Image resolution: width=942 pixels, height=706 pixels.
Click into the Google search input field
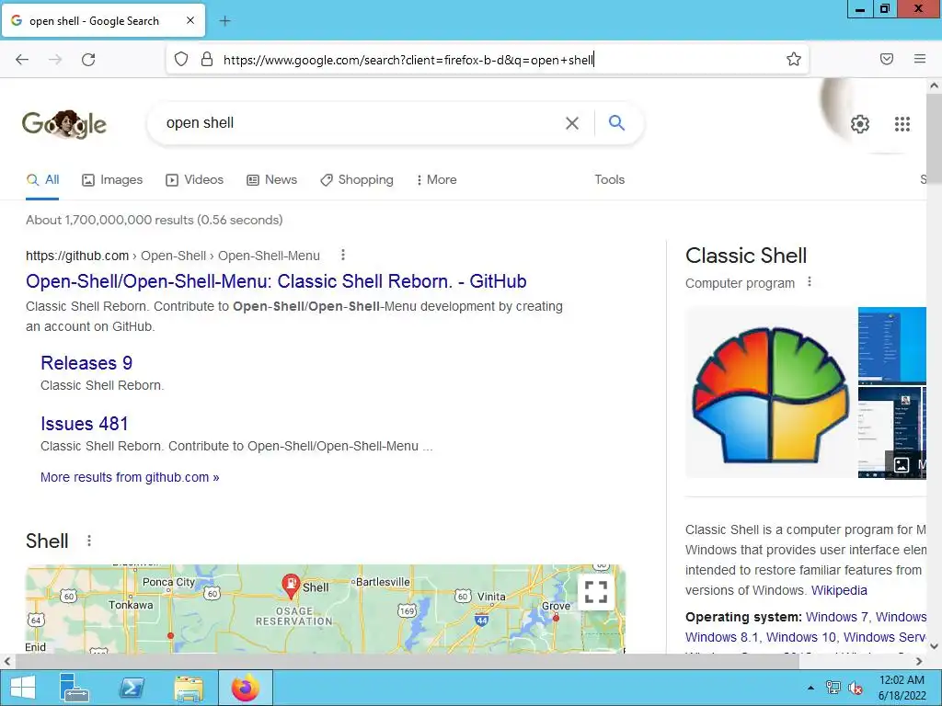coord(361,123)
